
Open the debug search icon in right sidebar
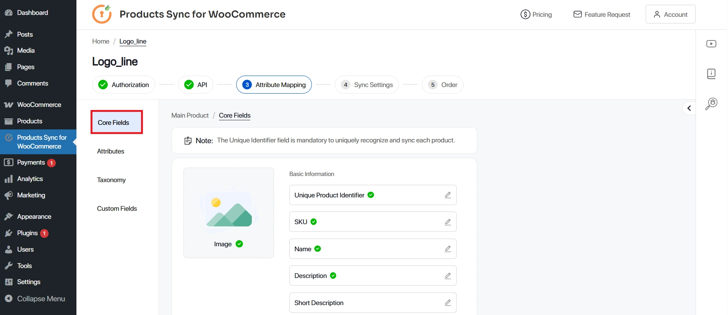(x=711, y=103)
